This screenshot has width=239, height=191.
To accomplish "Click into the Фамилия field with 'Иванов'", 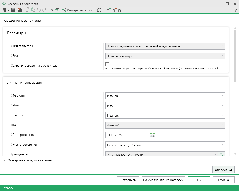I will [163, 96].
